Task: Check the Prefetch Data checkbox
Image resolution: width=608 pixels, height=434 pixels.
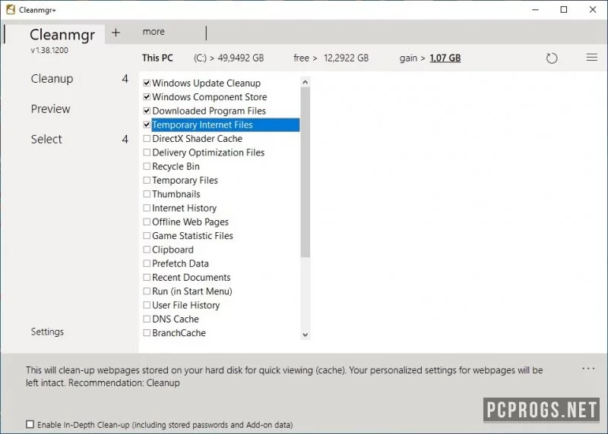Action: 147,263
